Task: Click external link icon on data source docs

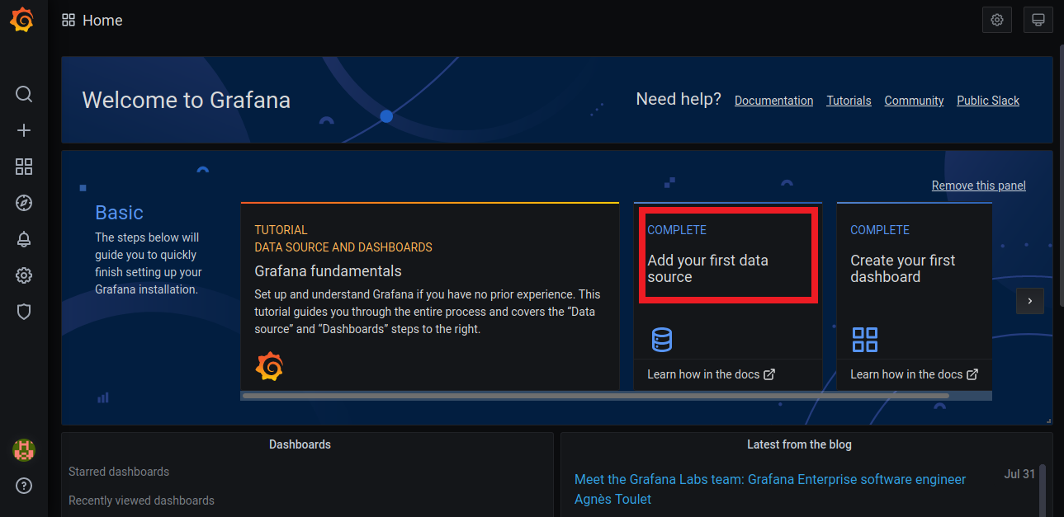Action: point(769,374)
